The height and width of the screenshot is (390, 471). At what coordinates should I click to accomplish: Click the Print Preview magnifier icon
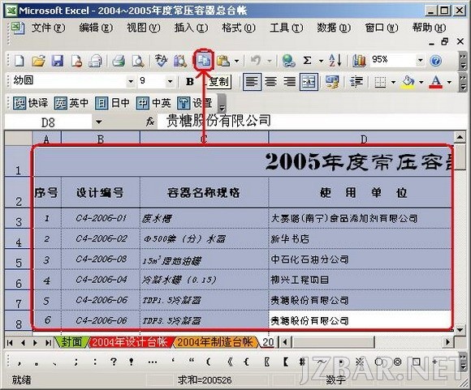(138, 61)
